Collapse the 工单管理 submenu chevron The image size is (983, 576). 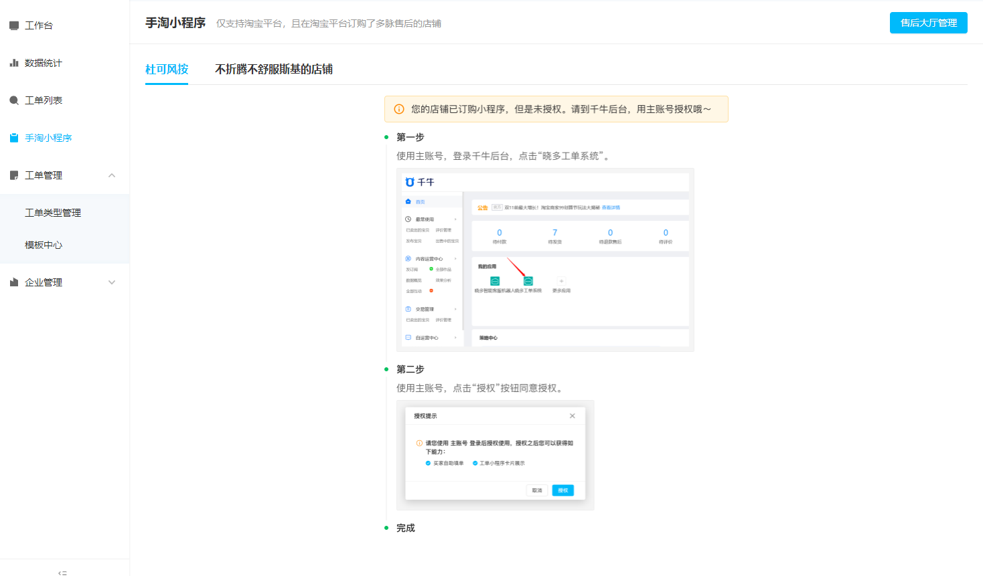tap(112, 175)
